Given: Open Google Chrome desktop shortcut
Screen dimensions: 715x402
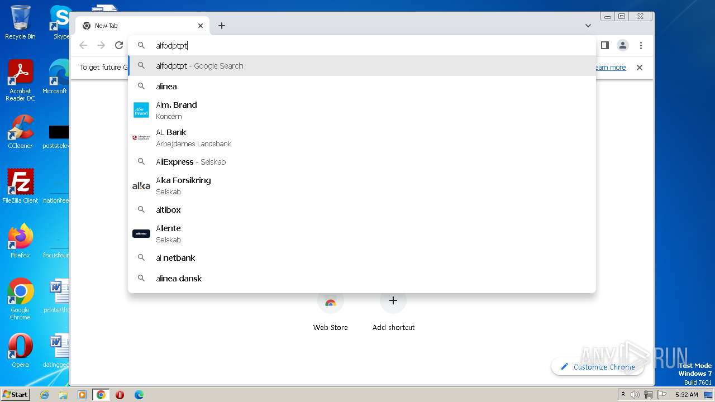Looking at the screenshot, I should tap(20, 299).
